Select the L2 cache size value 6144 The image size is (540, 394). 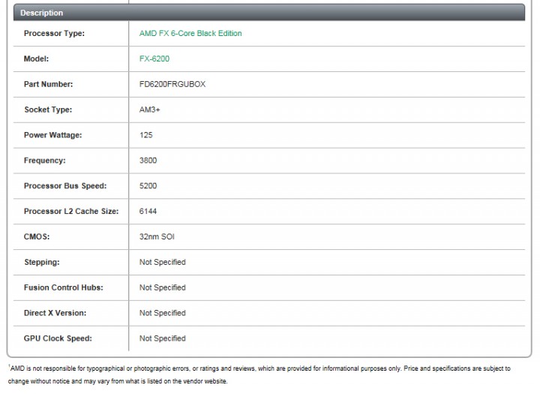[148, 212]
